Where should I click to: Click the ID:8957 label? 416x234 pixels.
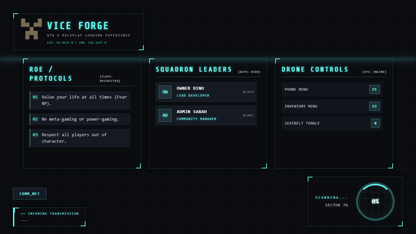click(248, 115)
